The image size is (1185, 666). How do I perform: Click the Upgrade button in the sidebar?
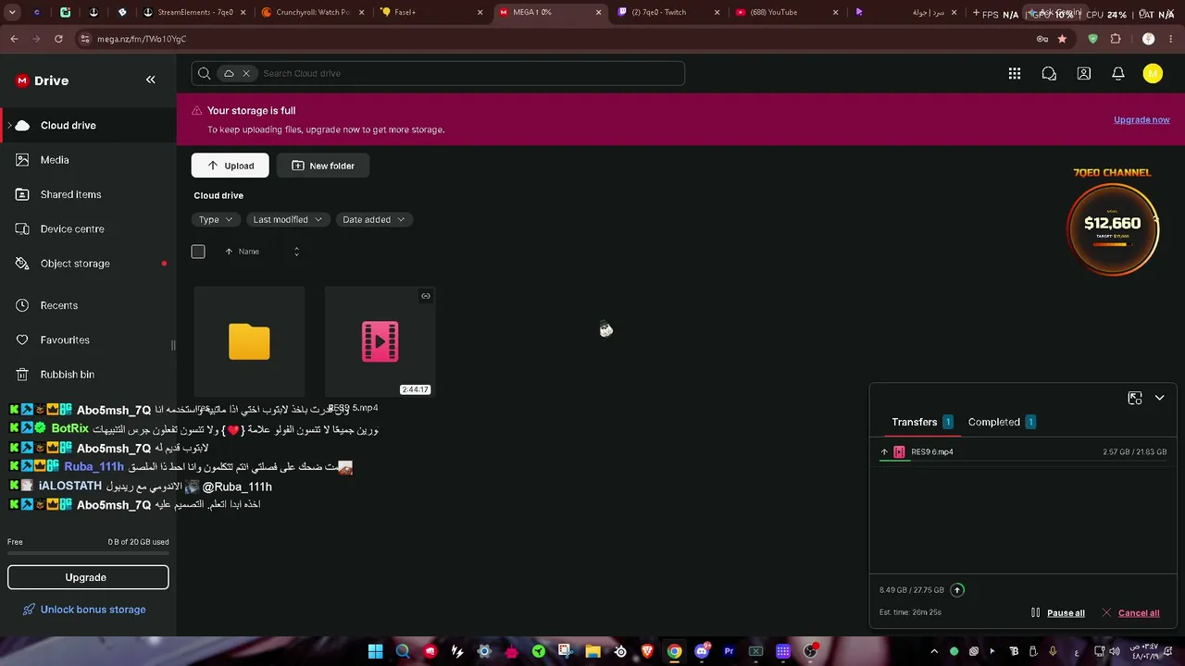pos(88,577)
